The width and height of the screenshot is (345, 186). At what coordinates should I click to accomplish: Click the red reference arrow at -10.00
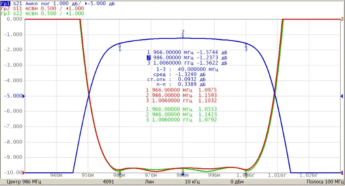coord(24,173)
